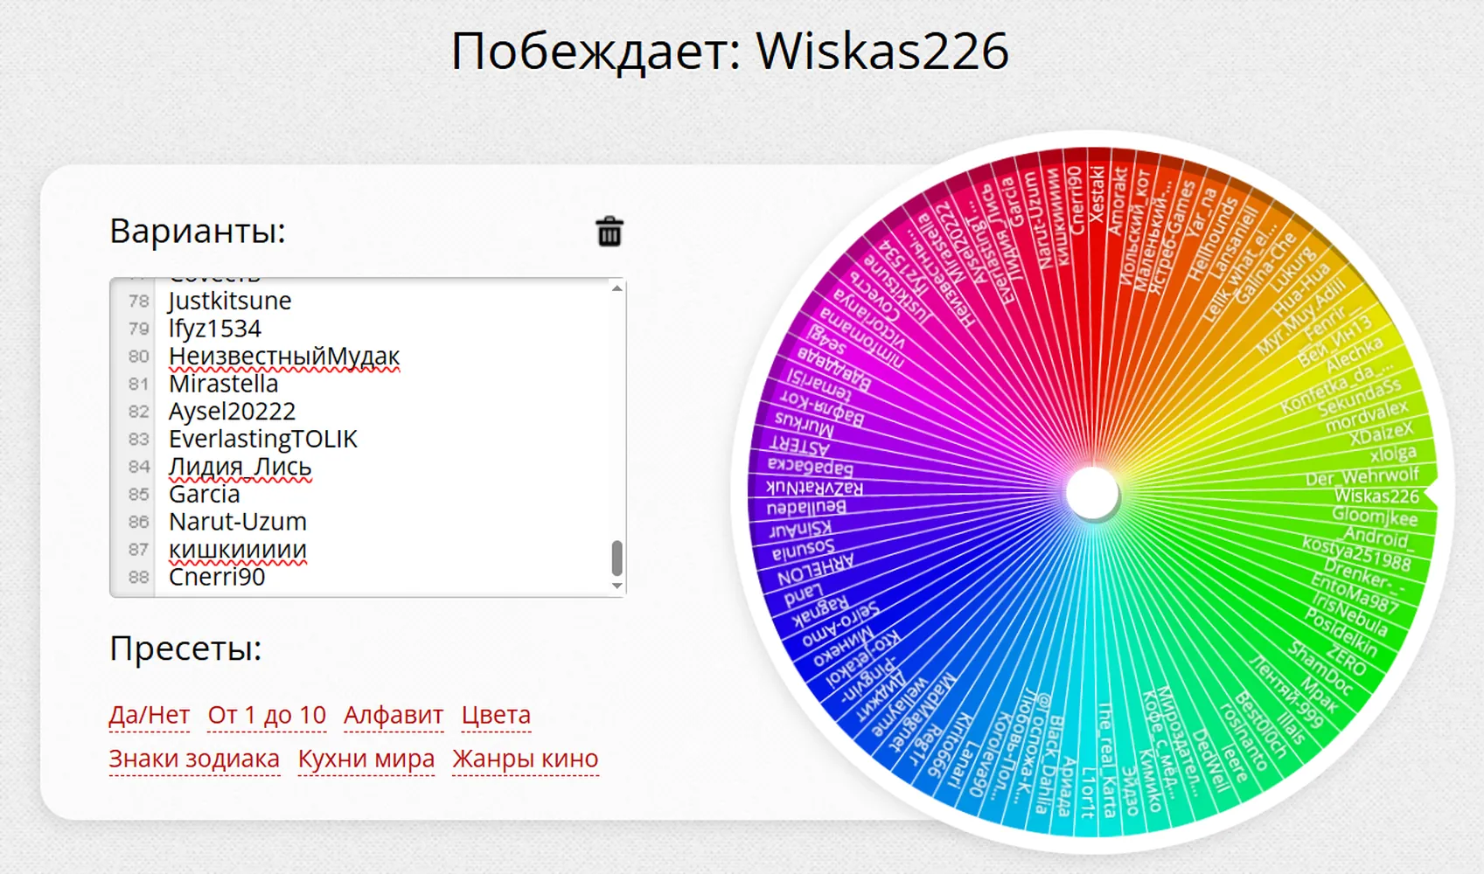Click the ASTERT wheel segment
The image size is (1484, 874).
[799, 446]
